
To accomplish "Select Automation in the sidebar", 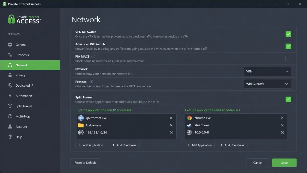I will 30,96.
